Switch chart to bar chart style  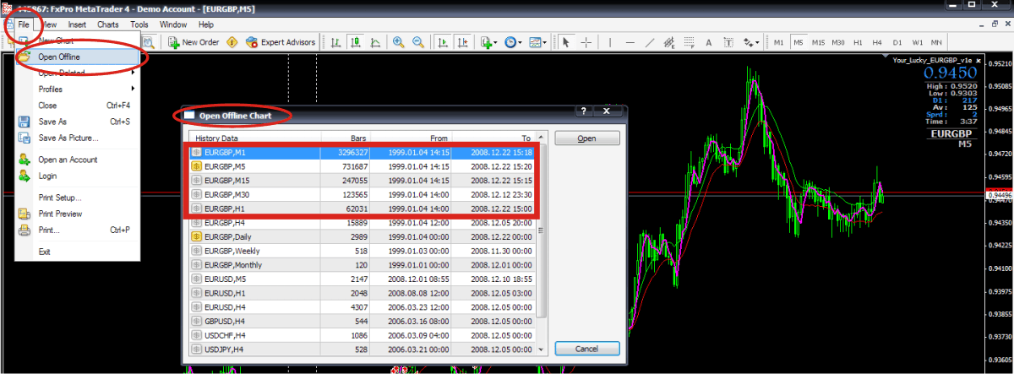336,41
